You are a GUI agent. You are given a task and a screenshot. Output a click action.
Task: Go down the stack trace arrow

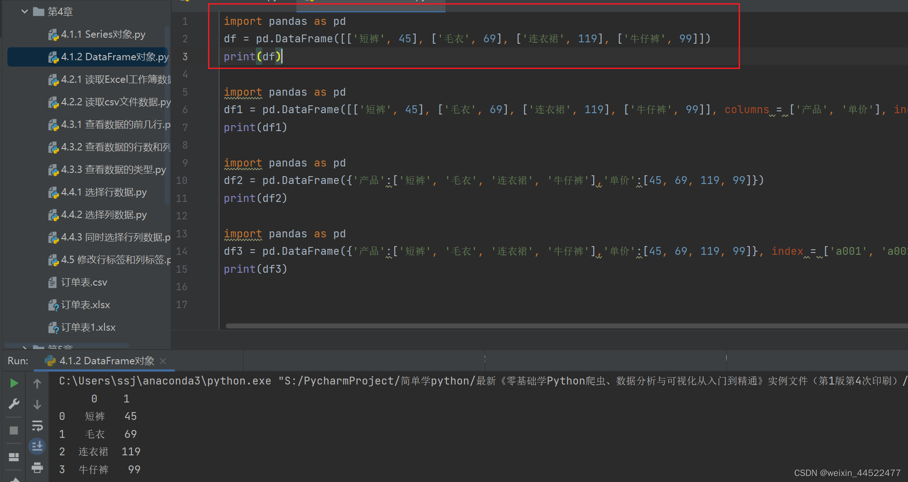coord(37,404)
